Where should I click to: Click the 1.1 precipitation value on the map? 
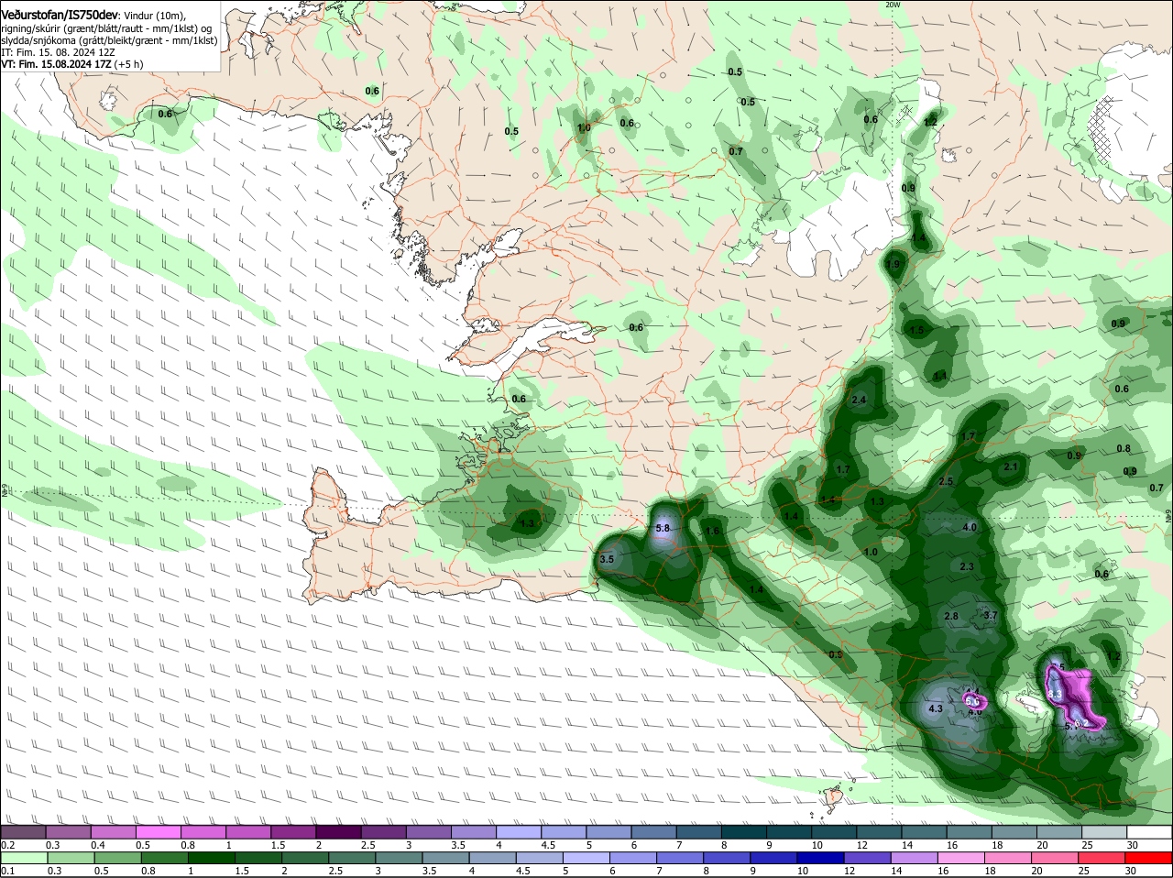tap(940, 376)
